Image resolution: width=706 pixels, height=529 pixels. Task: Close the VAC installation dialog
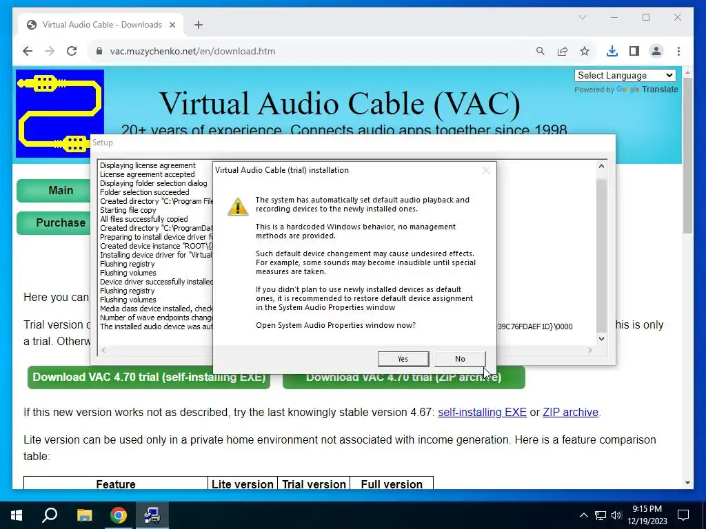pos(486,170)
